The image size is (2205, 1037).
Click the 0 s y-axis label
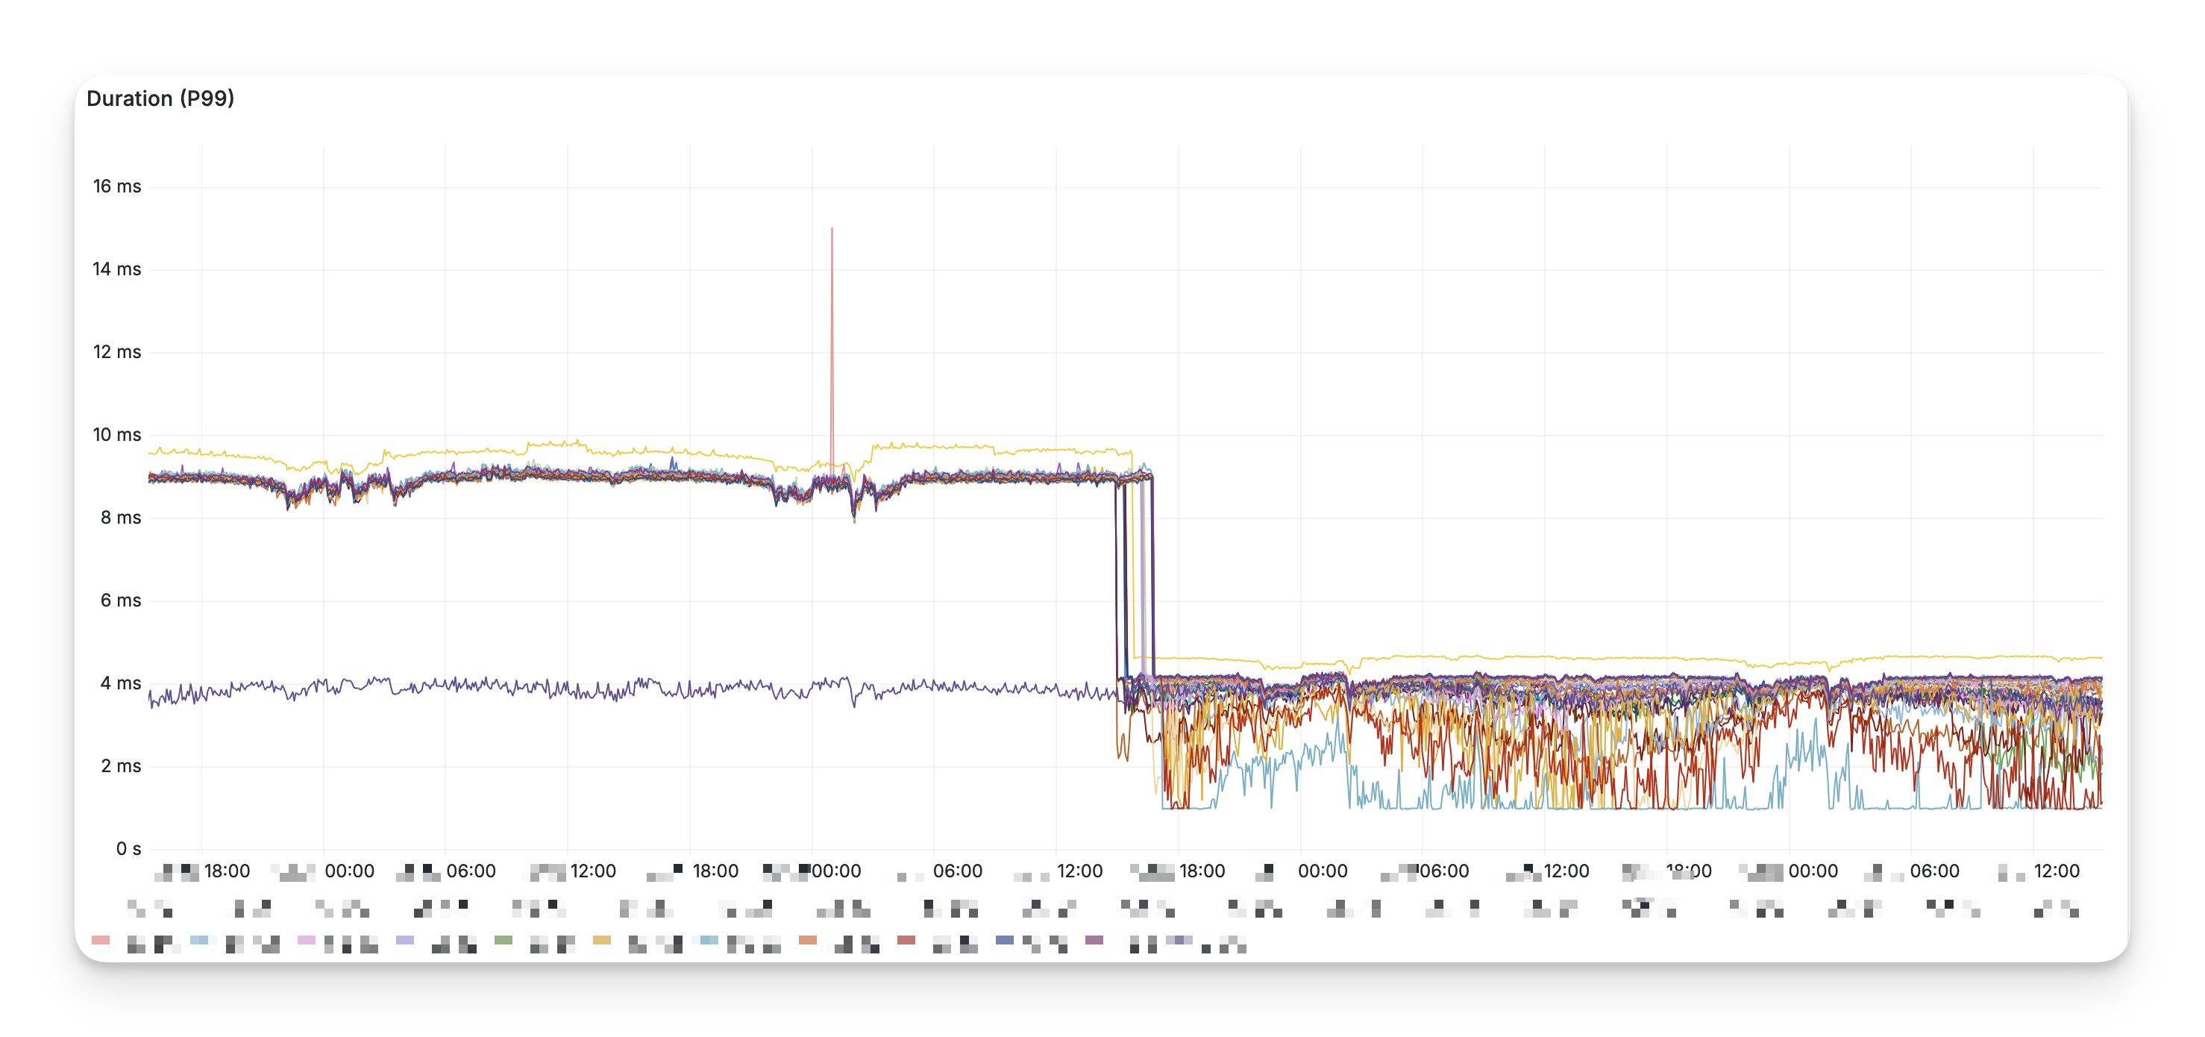pyautogui.click(x=128, y=848)
